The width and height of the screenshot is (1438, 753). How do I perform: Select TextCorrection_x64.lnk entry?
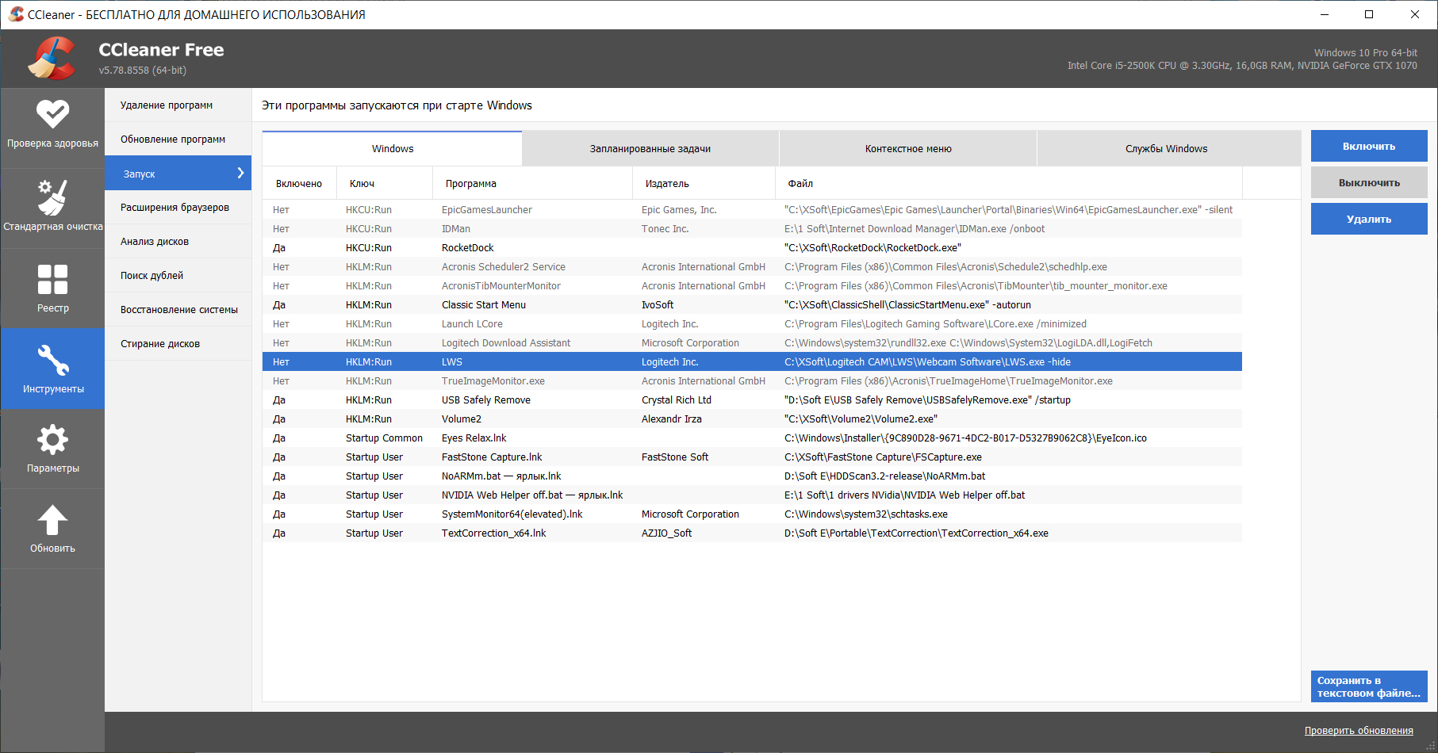[x=752, y=533]
